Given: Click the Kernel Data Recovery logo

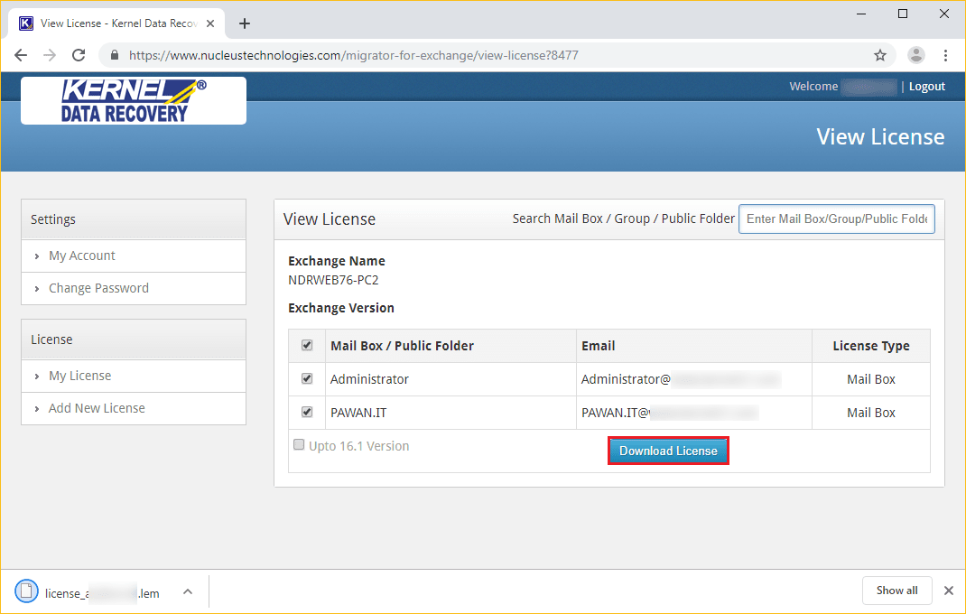Looking at the screenshot, I should [x=134, y=100].
